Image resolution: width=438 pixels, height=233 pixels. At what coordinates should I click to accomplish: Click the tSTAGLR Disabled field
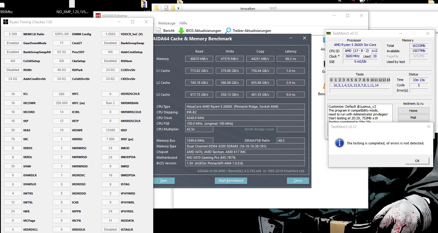[x=110, y=229]
